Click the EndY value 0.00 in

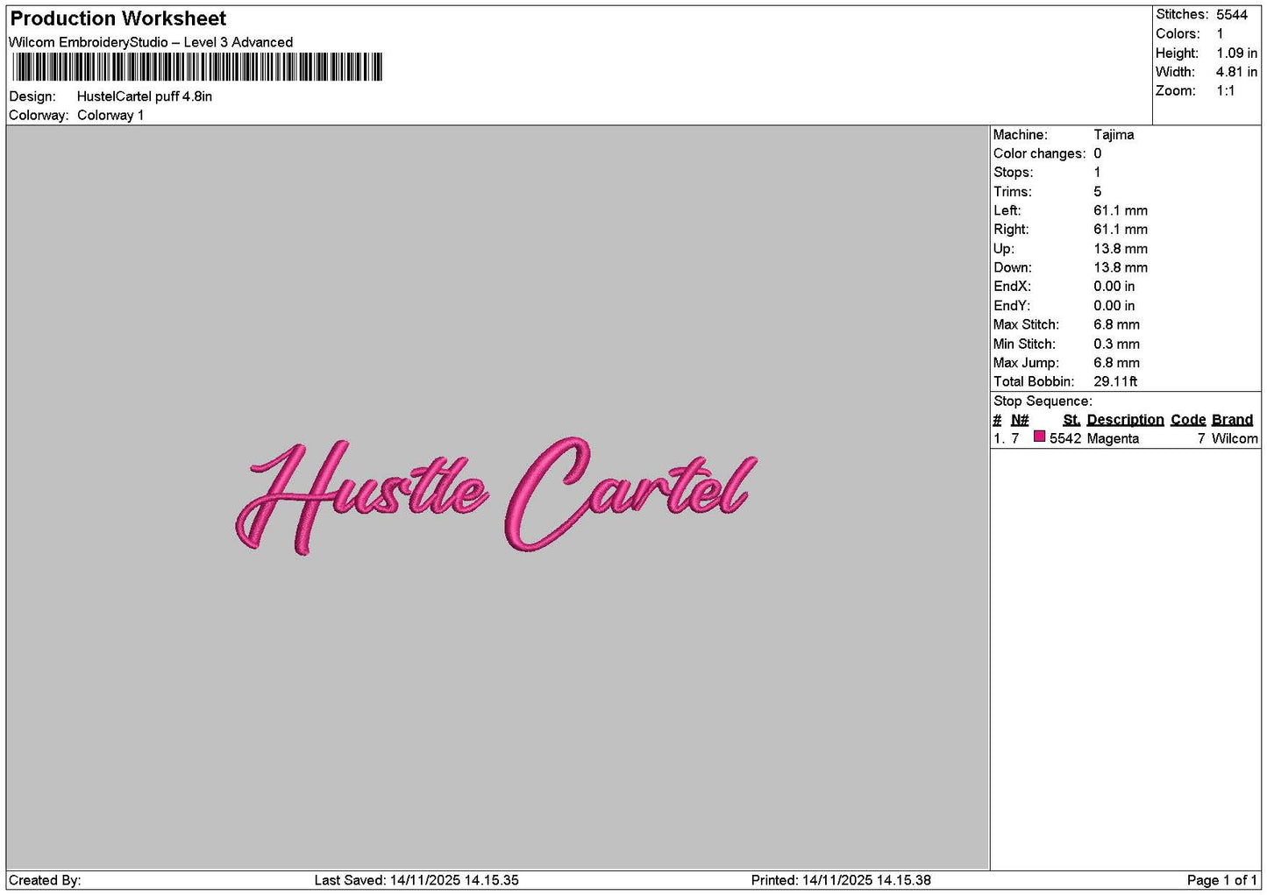coord(1114,306)
